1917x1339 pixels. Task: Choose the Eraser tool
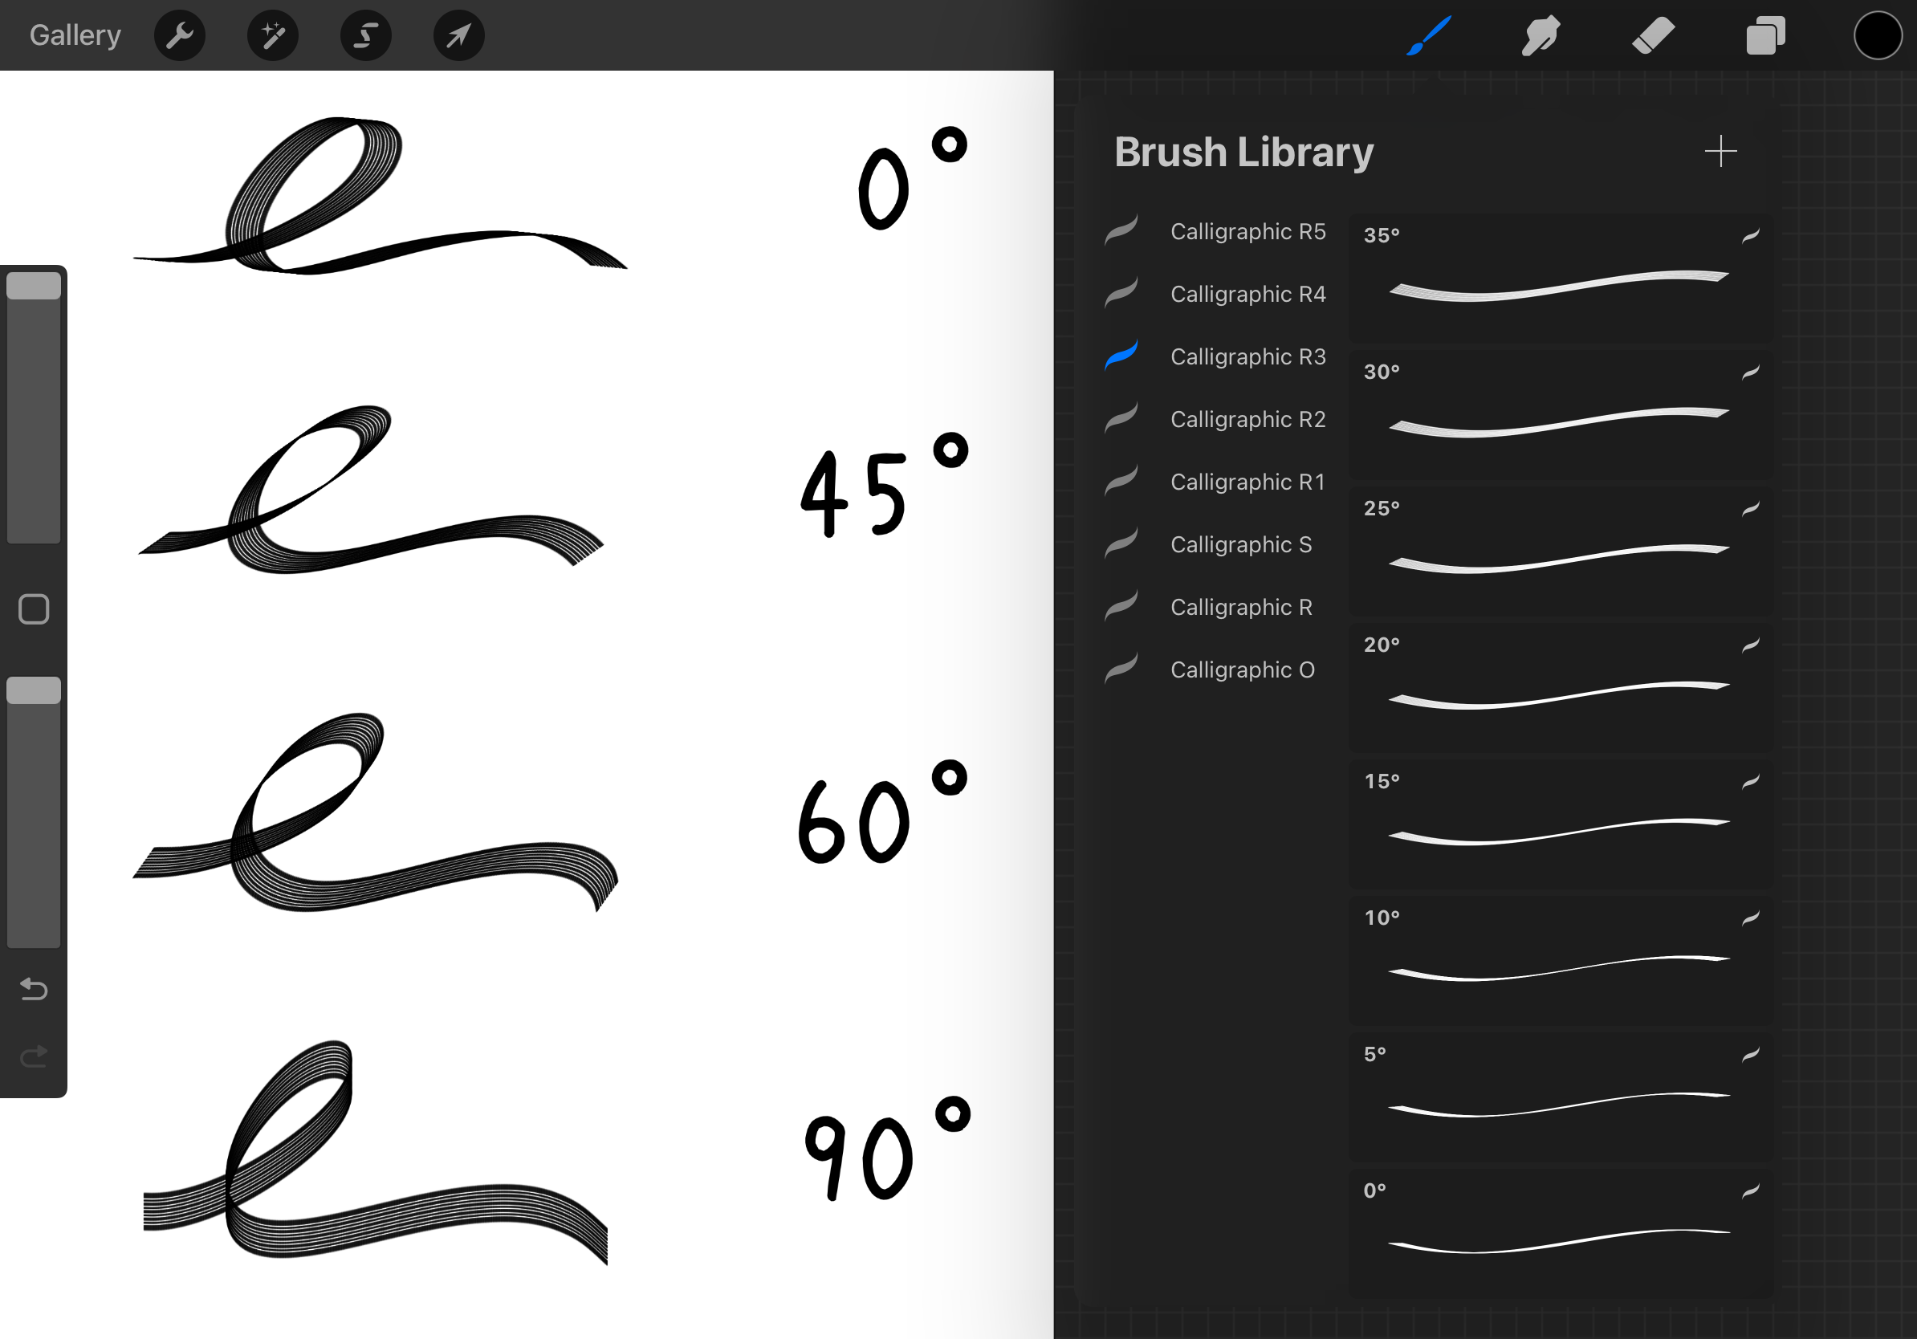pyautogui.click(x=1653, y=36)
